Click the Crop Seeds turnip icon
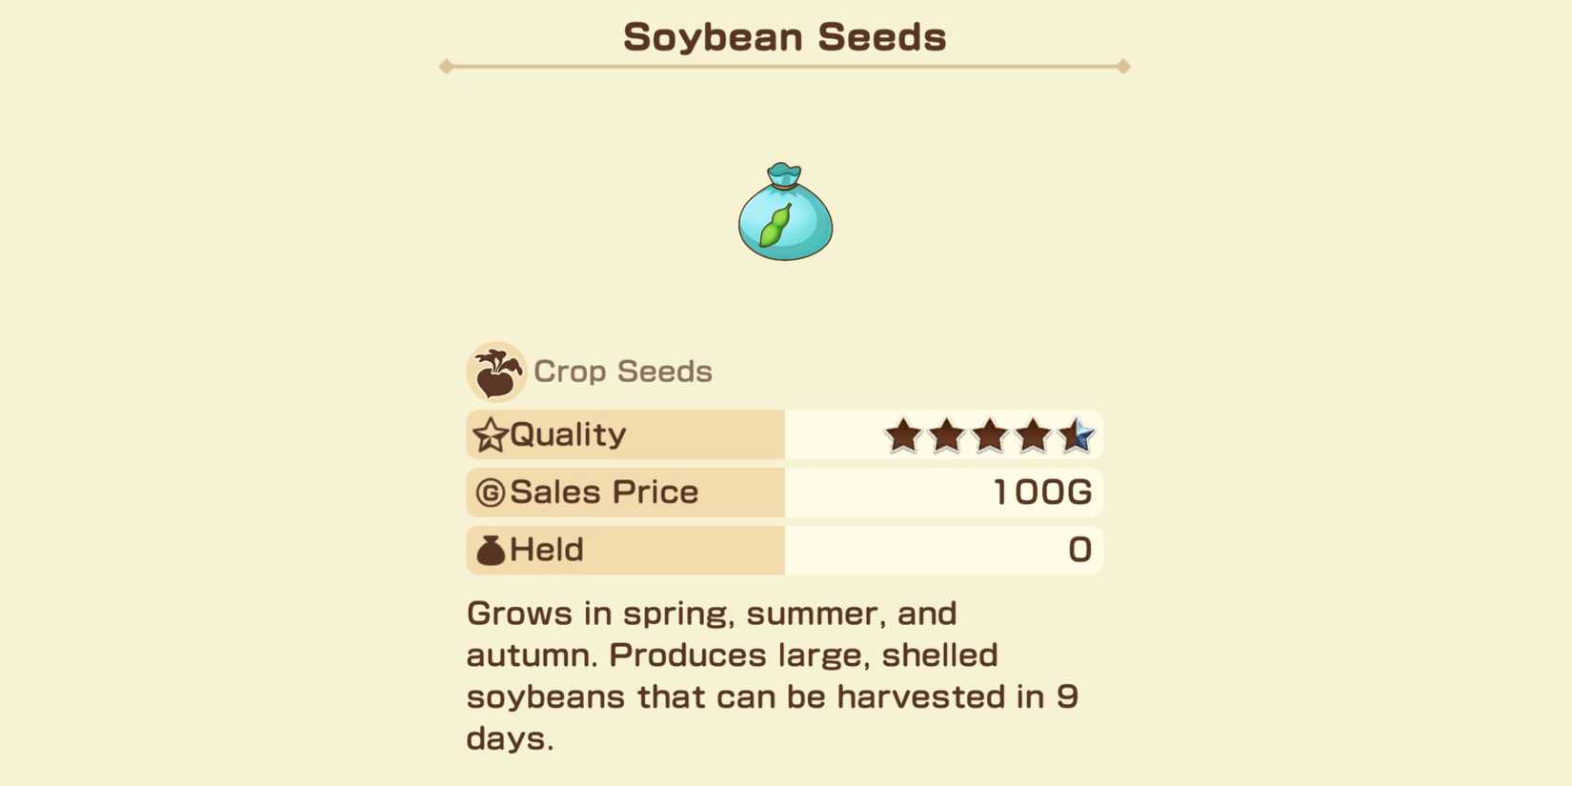 coord(494,372)
